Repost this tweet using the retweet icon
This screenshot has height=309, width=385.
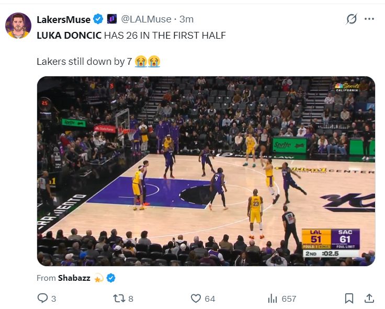tap(119, 299)
